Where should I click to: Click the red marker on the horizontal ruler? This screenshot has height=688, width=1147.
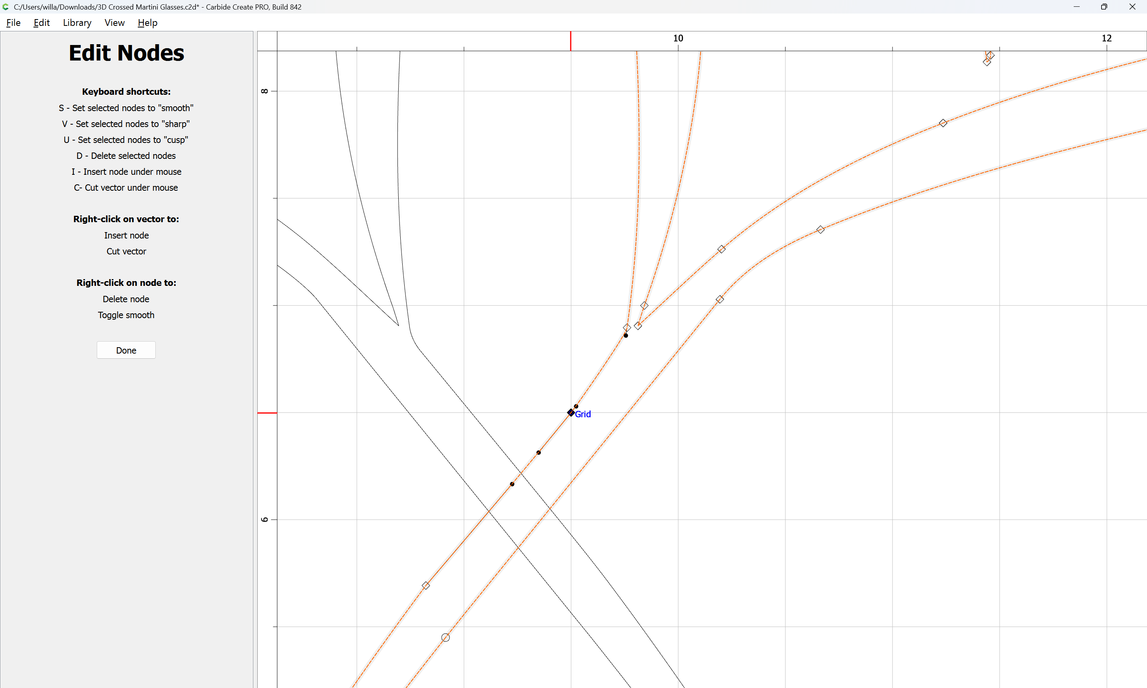pos(570,41)
